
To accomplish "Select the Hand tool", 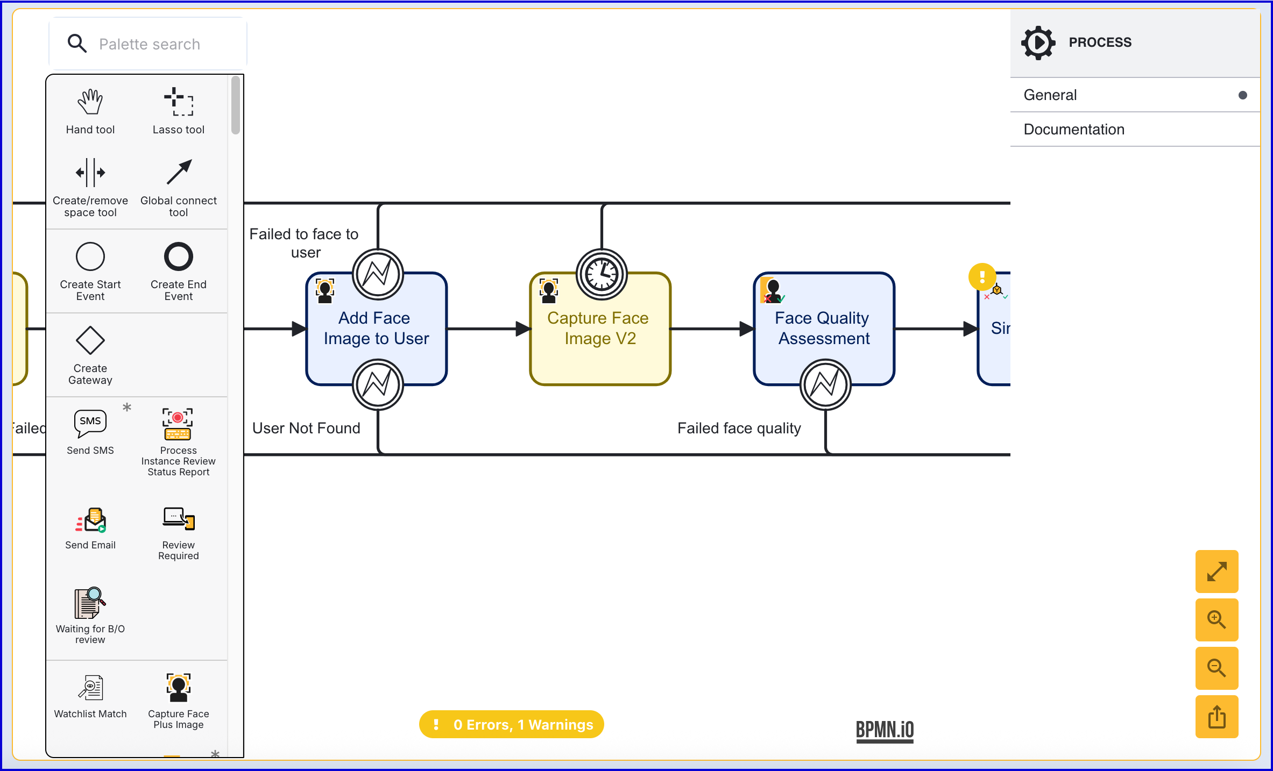I will click(90, 102).
